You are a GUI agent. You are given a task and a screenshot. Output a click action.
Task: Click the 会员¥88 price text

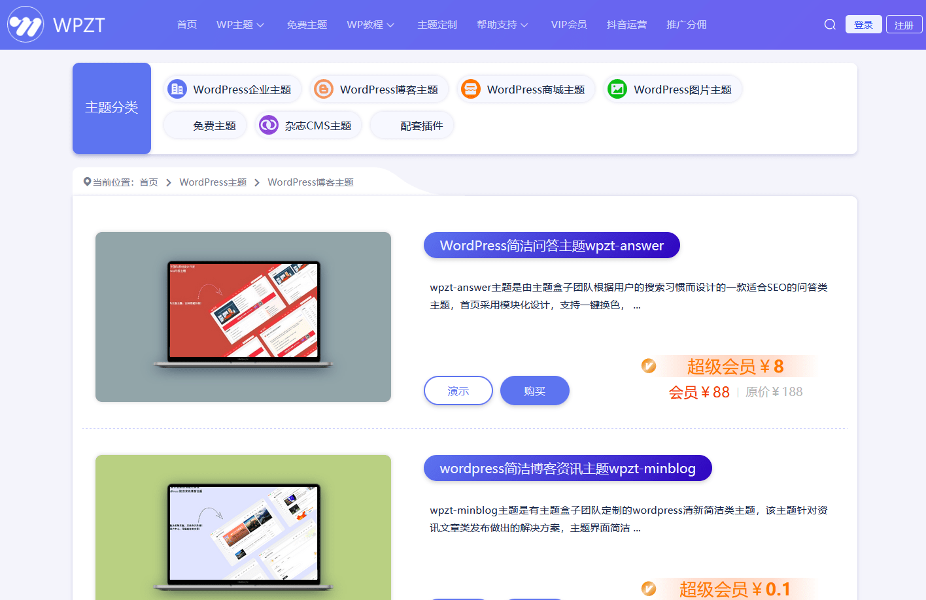699,392
